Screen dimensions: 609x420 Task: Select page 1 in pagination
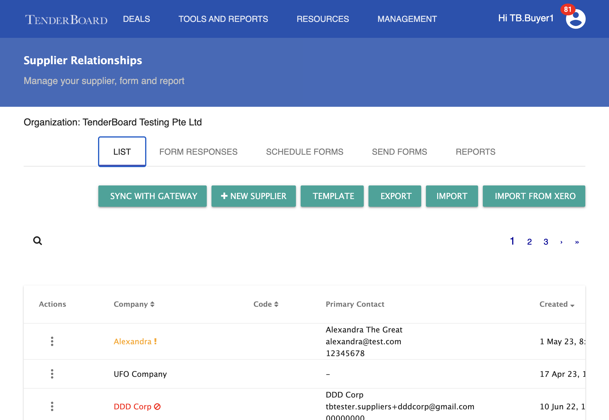pyautogui.click(x=512, y=241)
